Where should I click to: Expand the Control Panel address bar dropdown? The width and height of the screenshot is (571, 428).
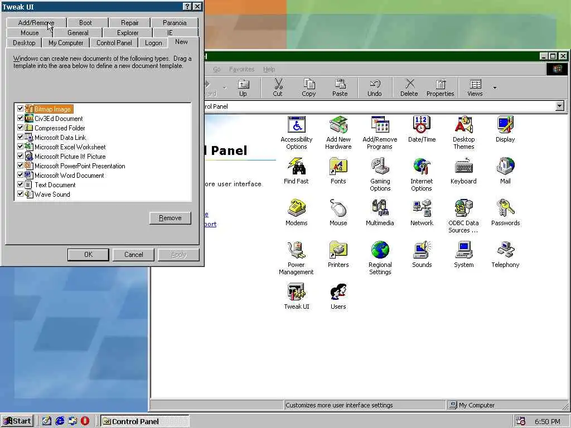(560, 106)
